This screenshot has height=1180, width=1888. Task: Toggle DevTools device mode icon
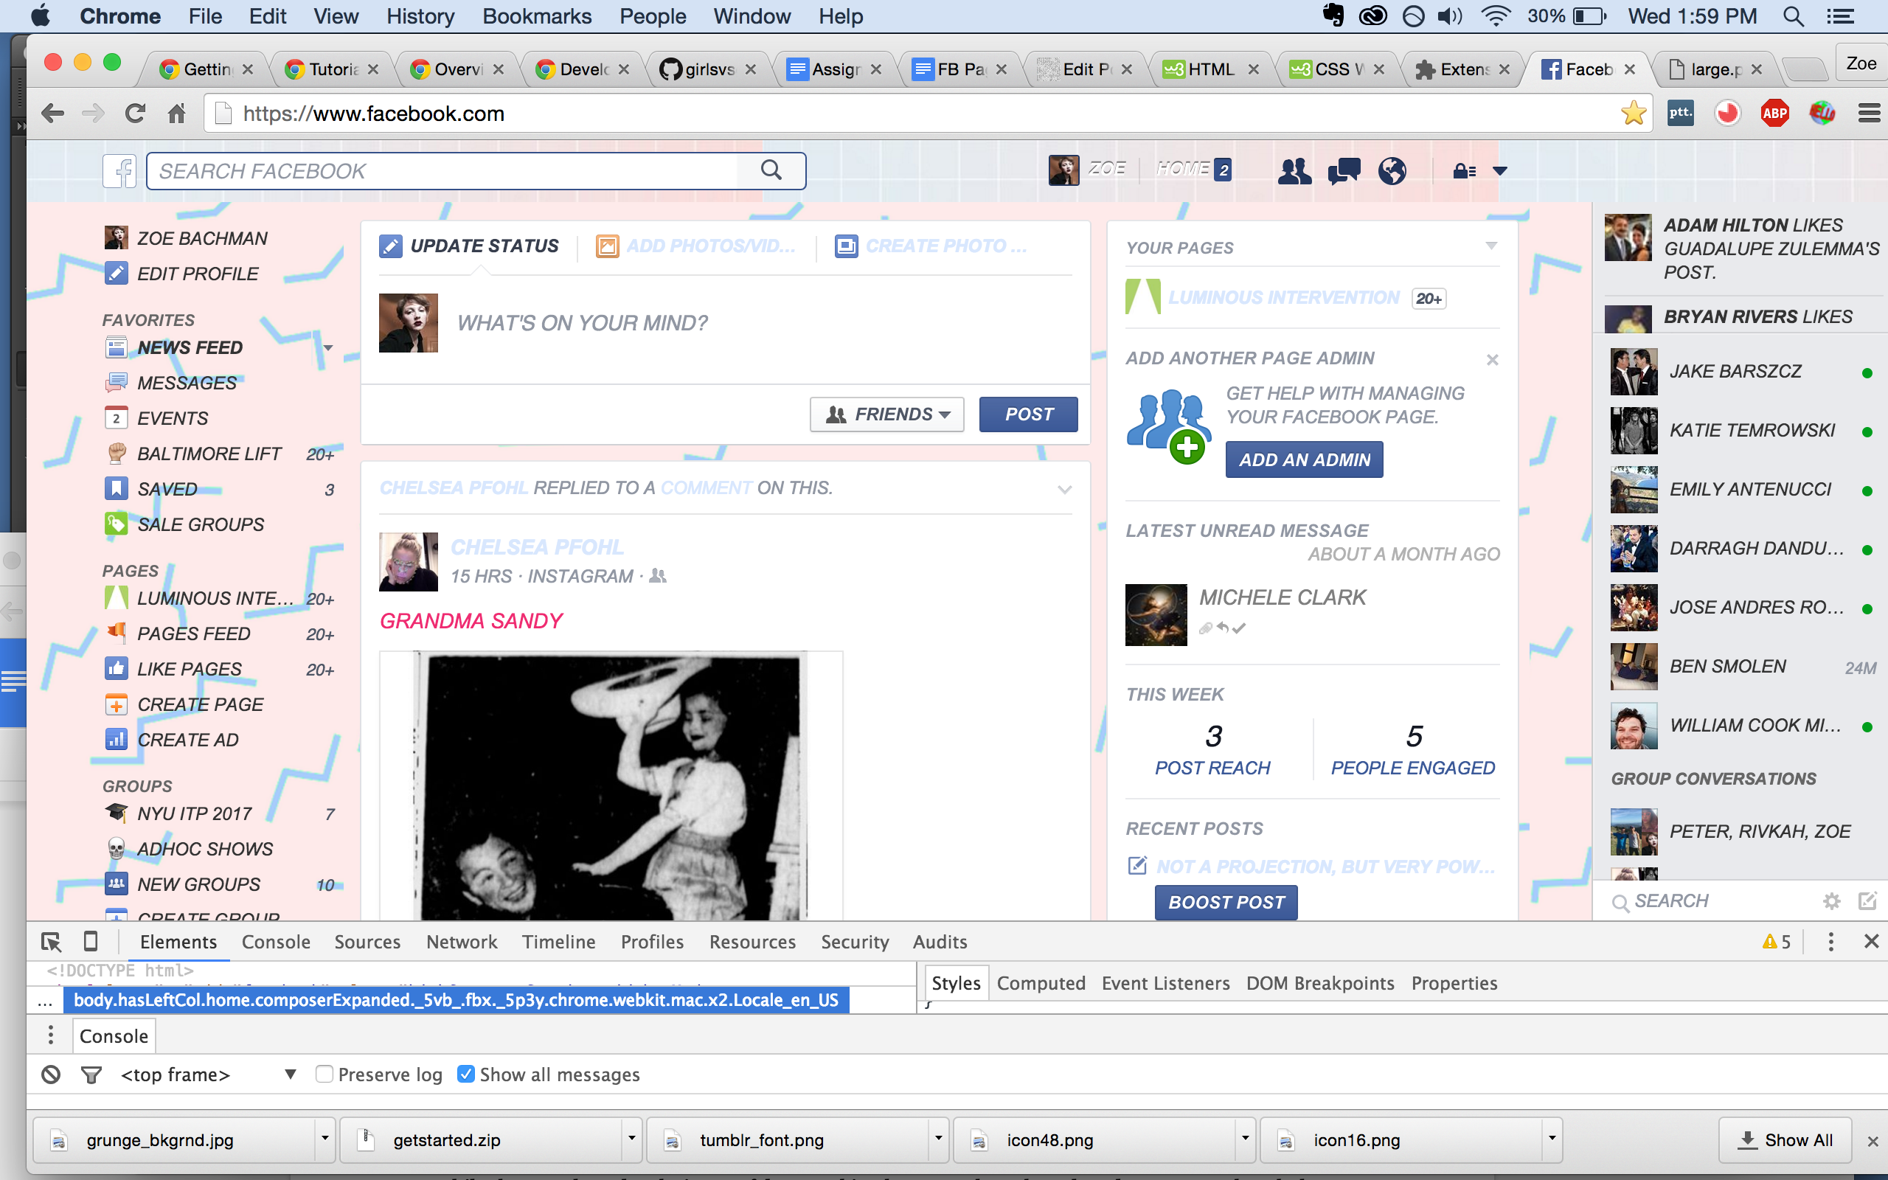(91, 942)
